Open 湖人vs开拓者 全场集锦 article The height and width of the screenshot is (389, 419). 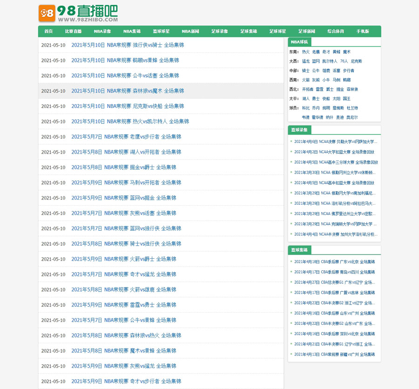(126, 152)
